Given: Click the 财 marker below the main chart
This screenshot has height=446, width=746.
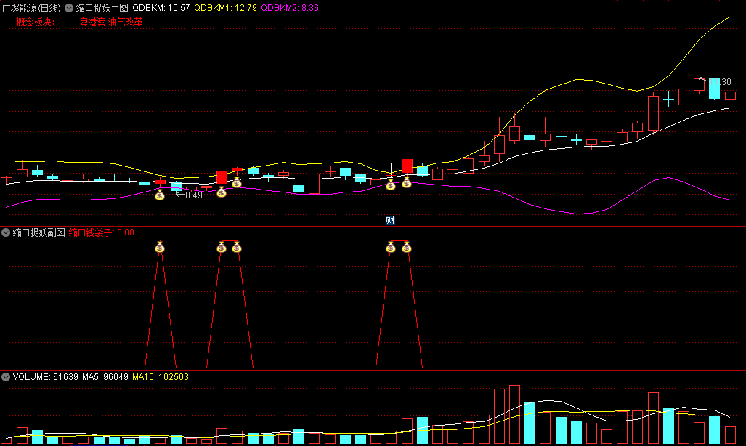Looking at the screenshot, I should pos(390,220).
